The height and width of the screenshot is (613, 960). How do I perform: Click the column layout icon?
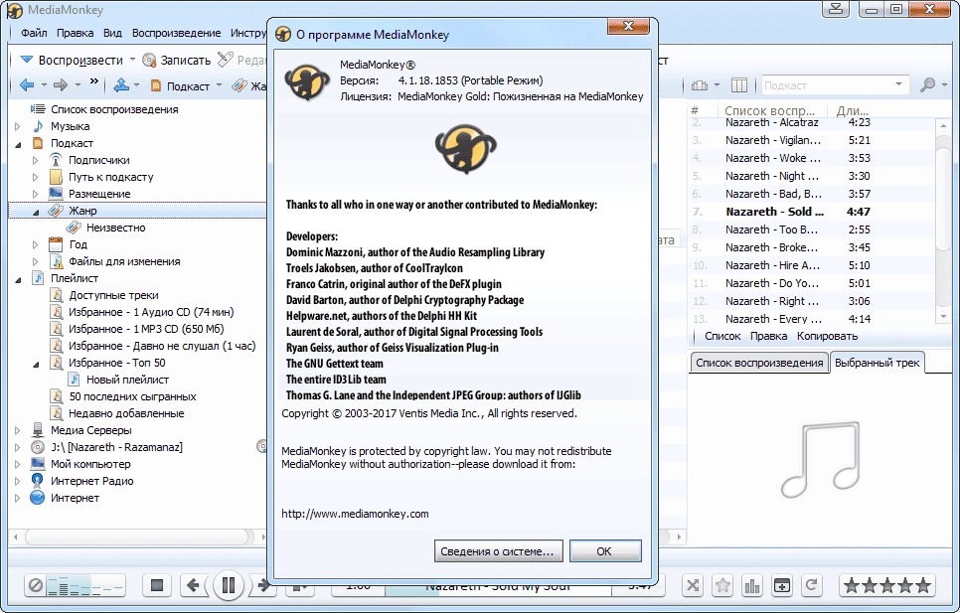tap(739, 85)
